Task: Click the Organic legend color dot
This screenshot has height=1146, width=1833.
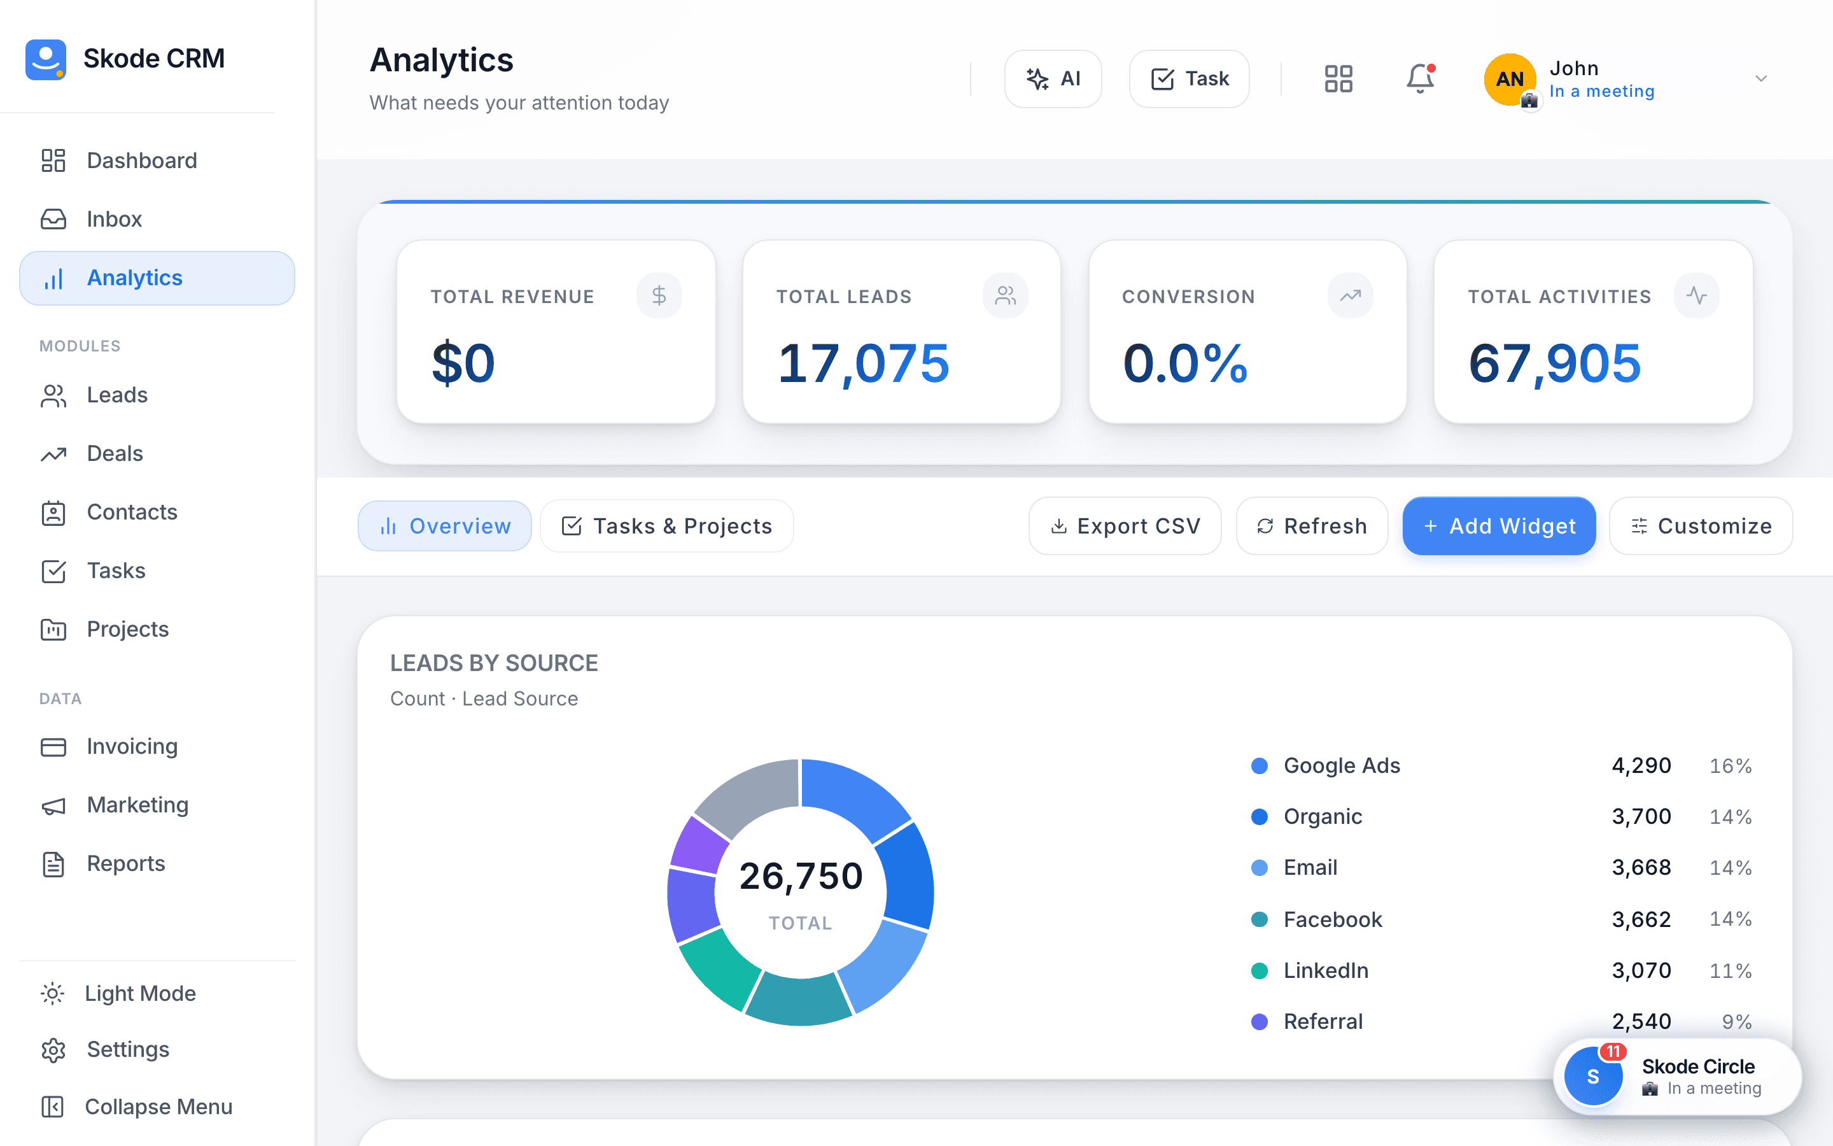Action: 1260,816
